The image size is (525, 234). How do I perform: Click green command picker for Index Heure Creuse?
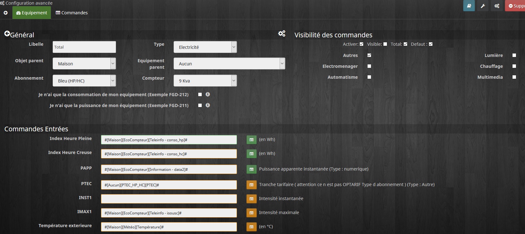pos(252,154)
